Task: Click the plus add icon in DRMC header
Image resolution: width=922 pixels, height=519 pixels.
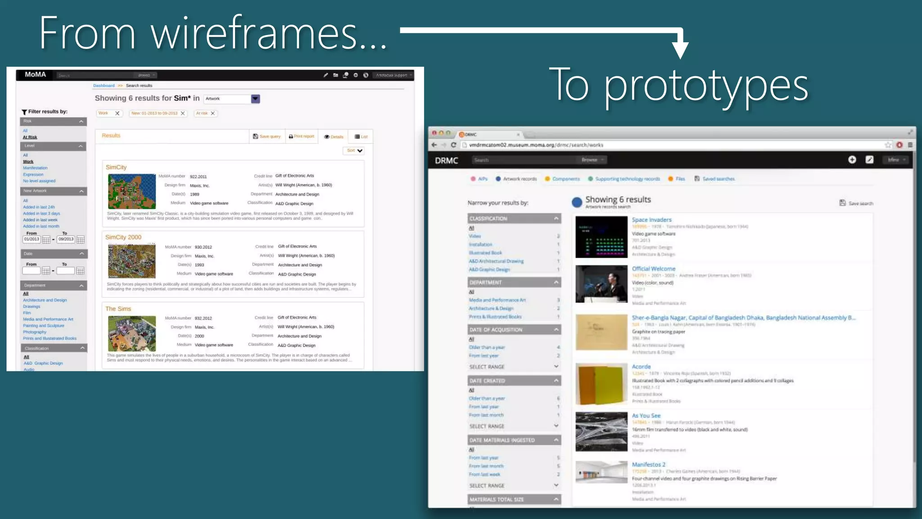Action: tap(852, 160)
